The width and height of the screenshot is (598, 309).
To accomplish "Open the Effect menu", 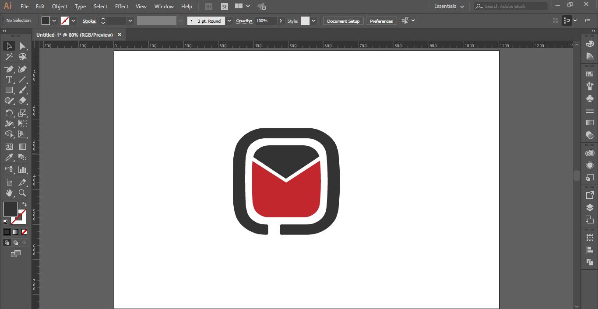I will pyautogui.click(x=122, y=7).
